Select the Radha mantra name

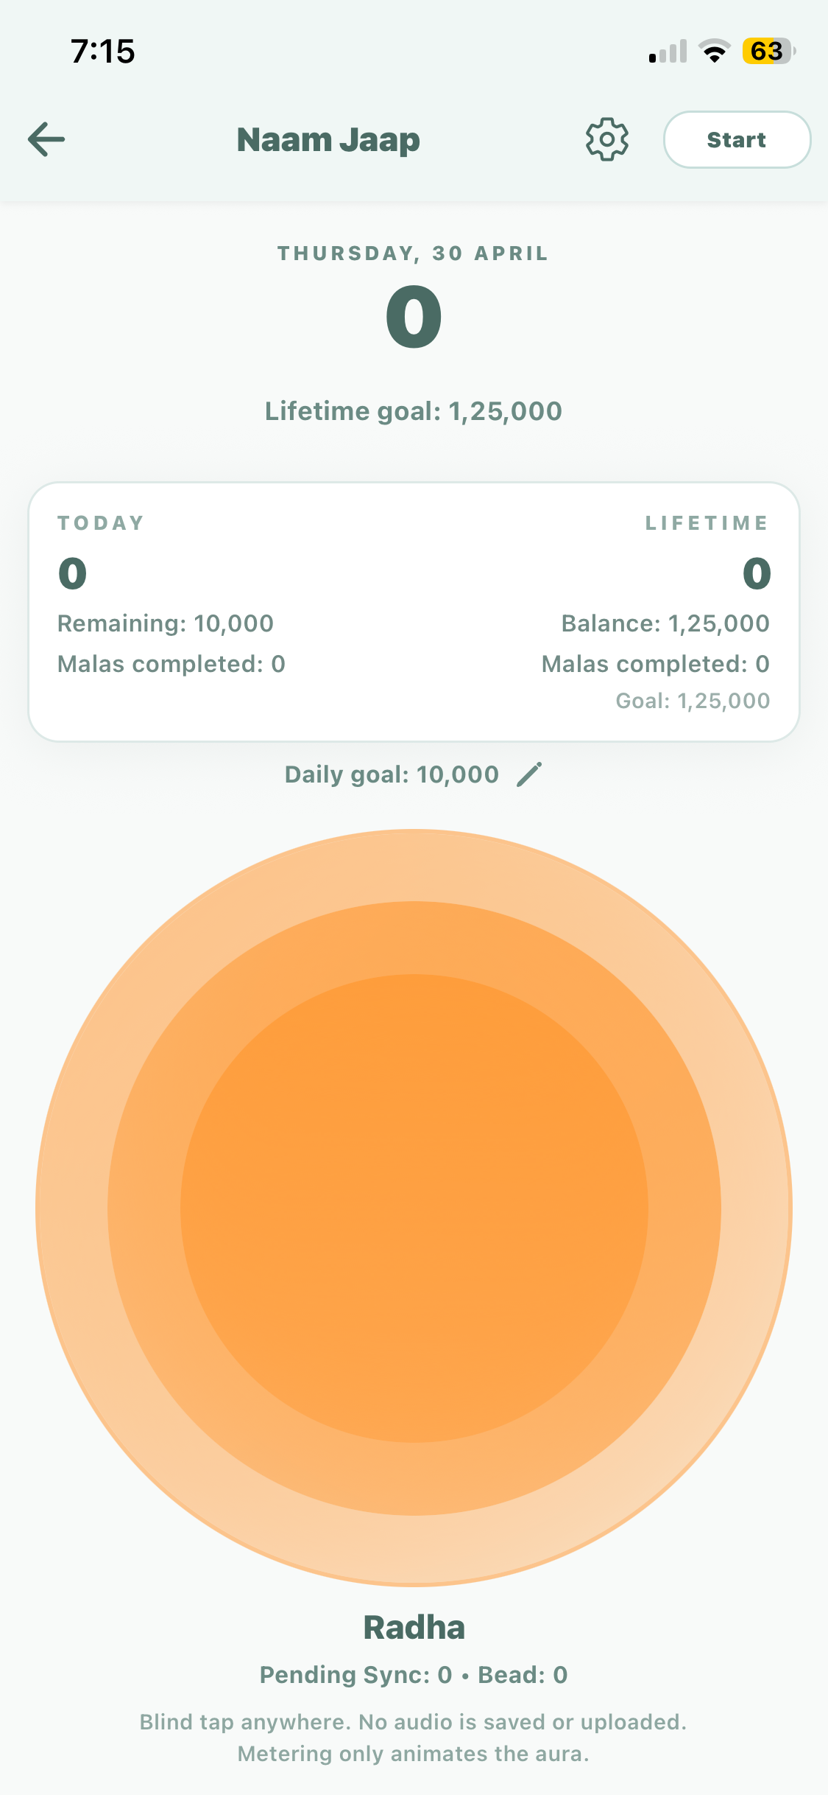click(x=414, y=1627)
